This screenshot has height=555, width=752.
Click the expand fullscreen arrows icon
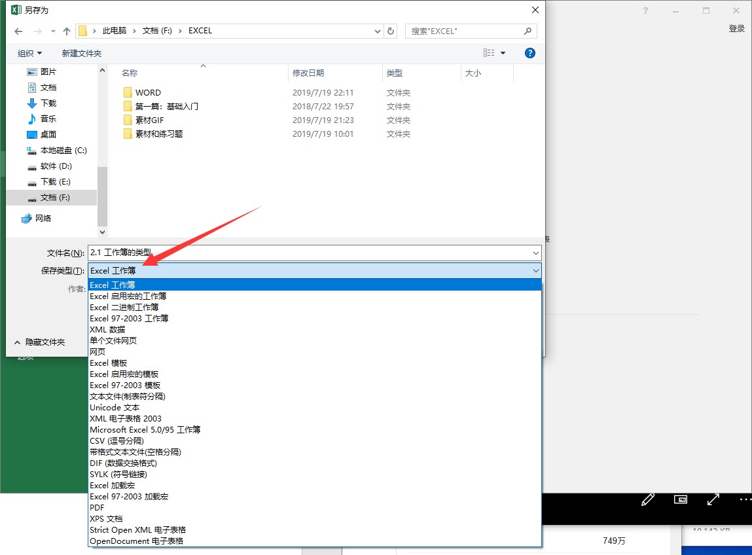click(713, 500)
